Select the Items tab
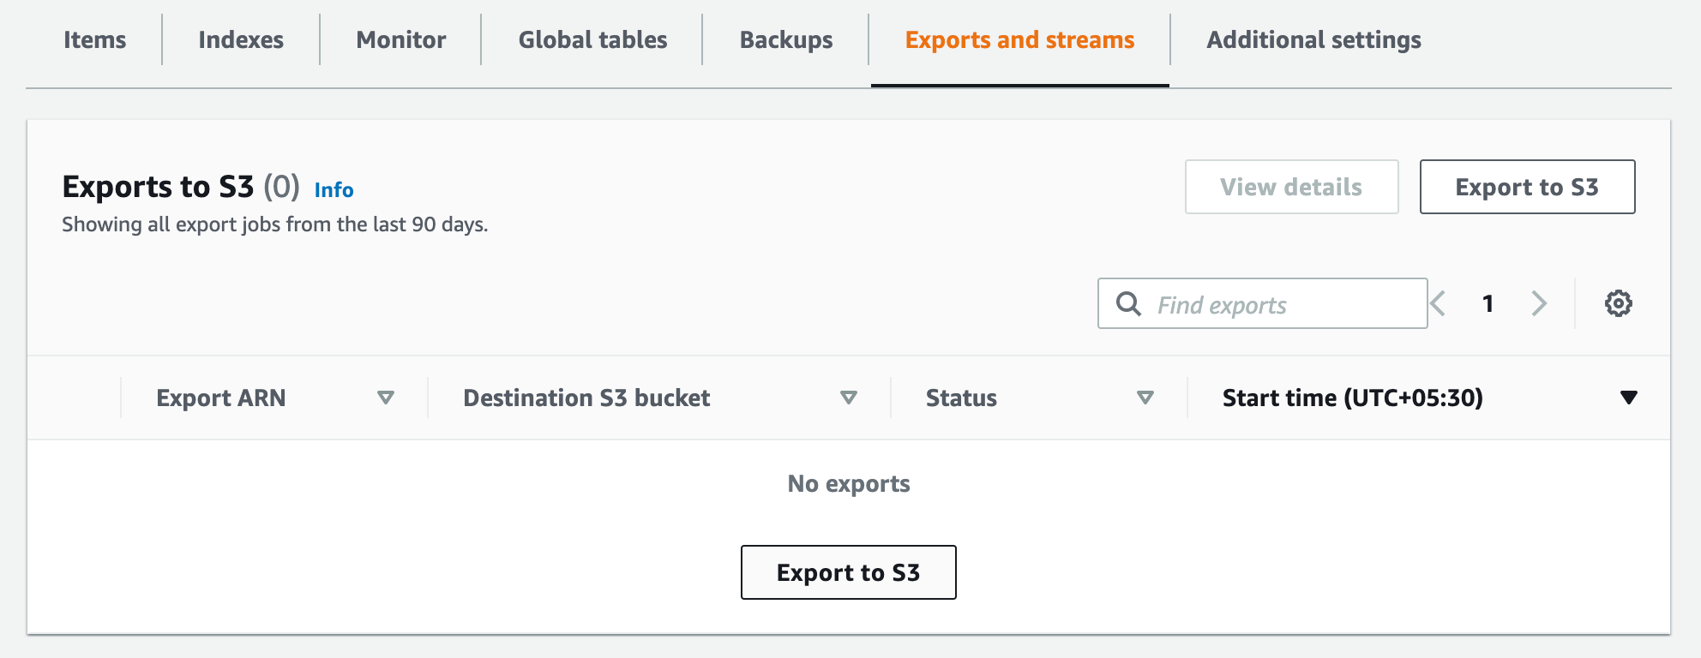This screenshot has width=1701, height=658. (x=94, y=39)
